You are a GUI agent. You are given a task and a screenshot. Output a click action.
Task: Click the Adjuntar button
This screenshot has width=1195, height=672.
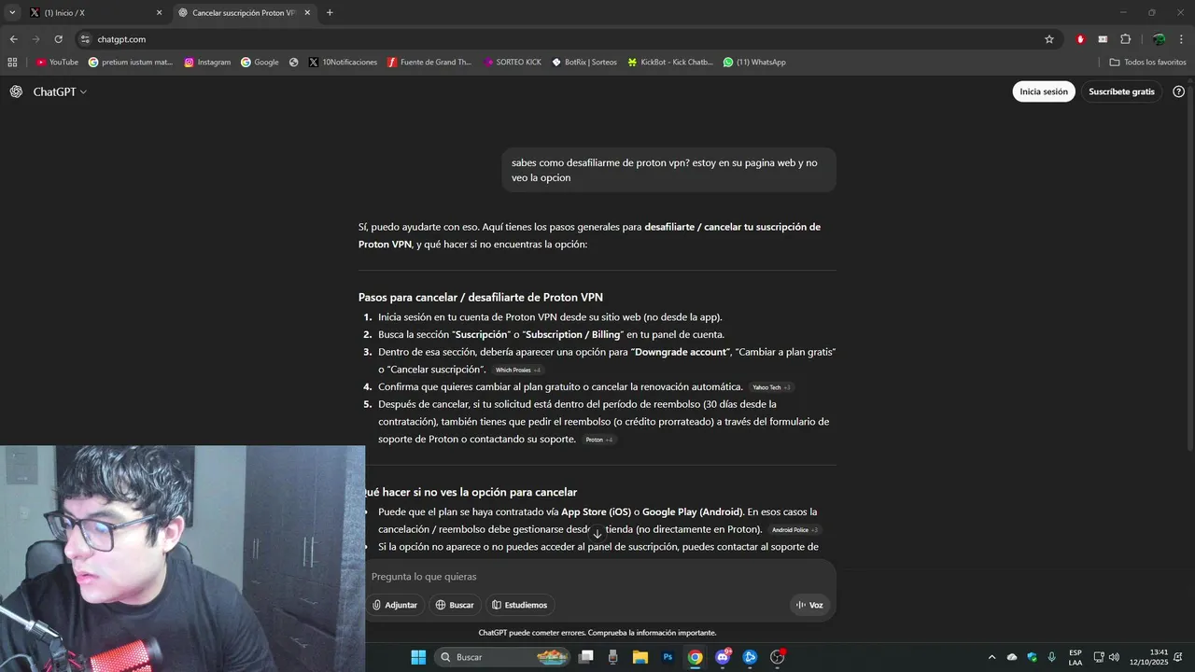point(395,605)
